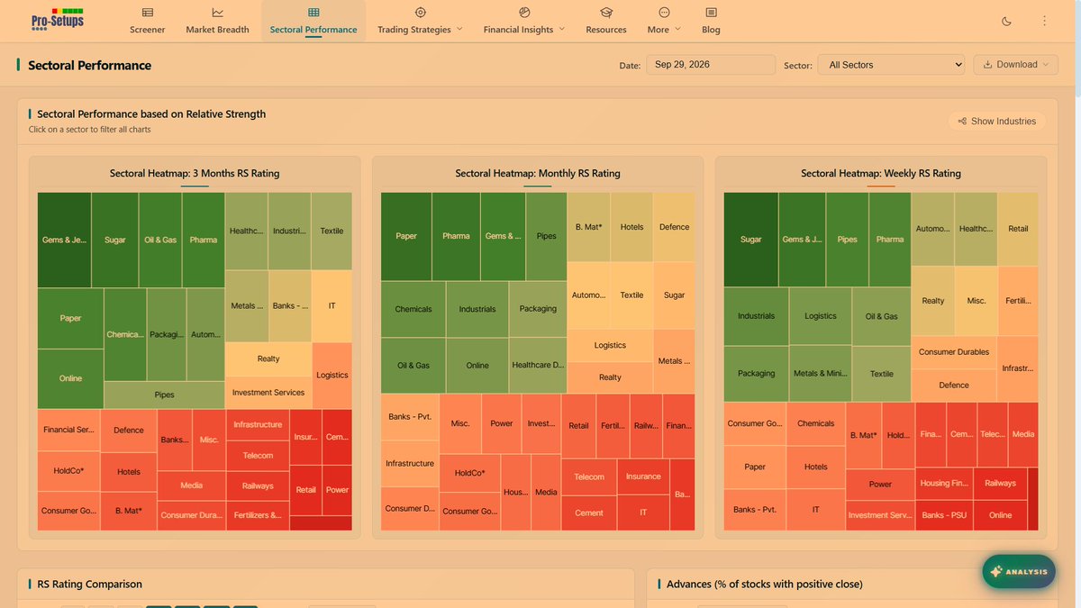Click Realty tile in 3 Months heatmap
The height and width of the screenshot is (608, 1081).
[268, 358]
